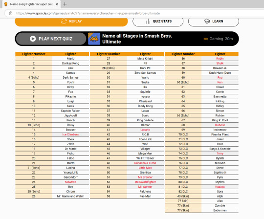
Task: Click the red Shulk entry
Action: coord(220,63)
